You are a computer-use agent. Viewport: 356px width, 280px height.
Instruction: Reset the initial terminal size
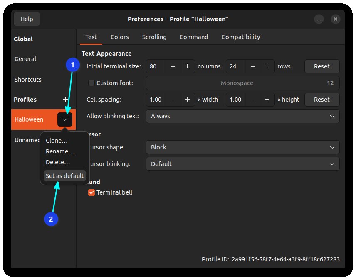point(322,66)
